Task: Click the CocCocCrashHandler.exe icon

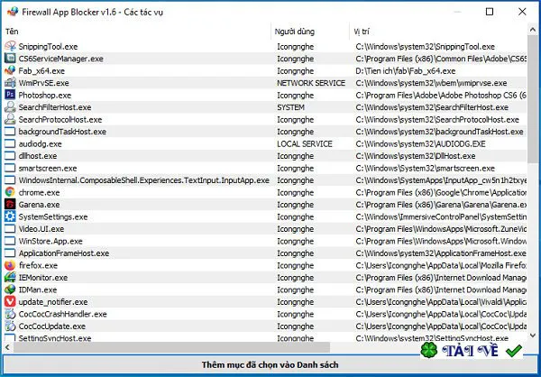Action: pos(10,314)
